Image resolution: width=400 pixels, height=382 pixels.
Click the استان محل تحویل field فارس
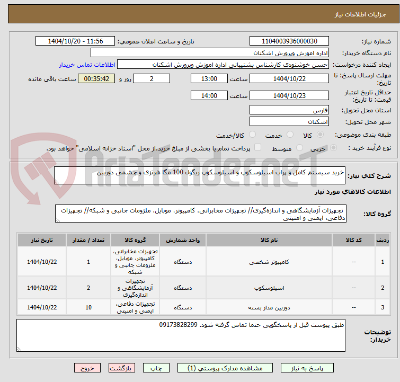click(x=289, y=110)
